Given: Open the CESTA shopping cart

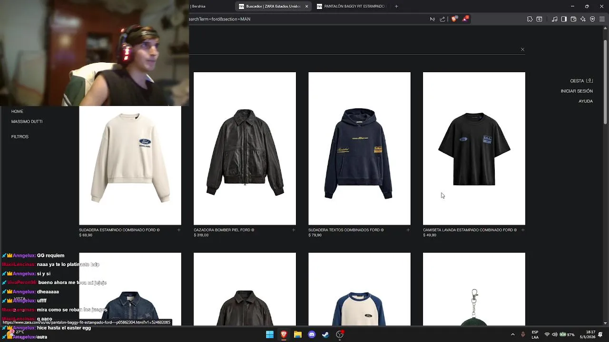Looking at the screenshot, I should coord(581,81).
